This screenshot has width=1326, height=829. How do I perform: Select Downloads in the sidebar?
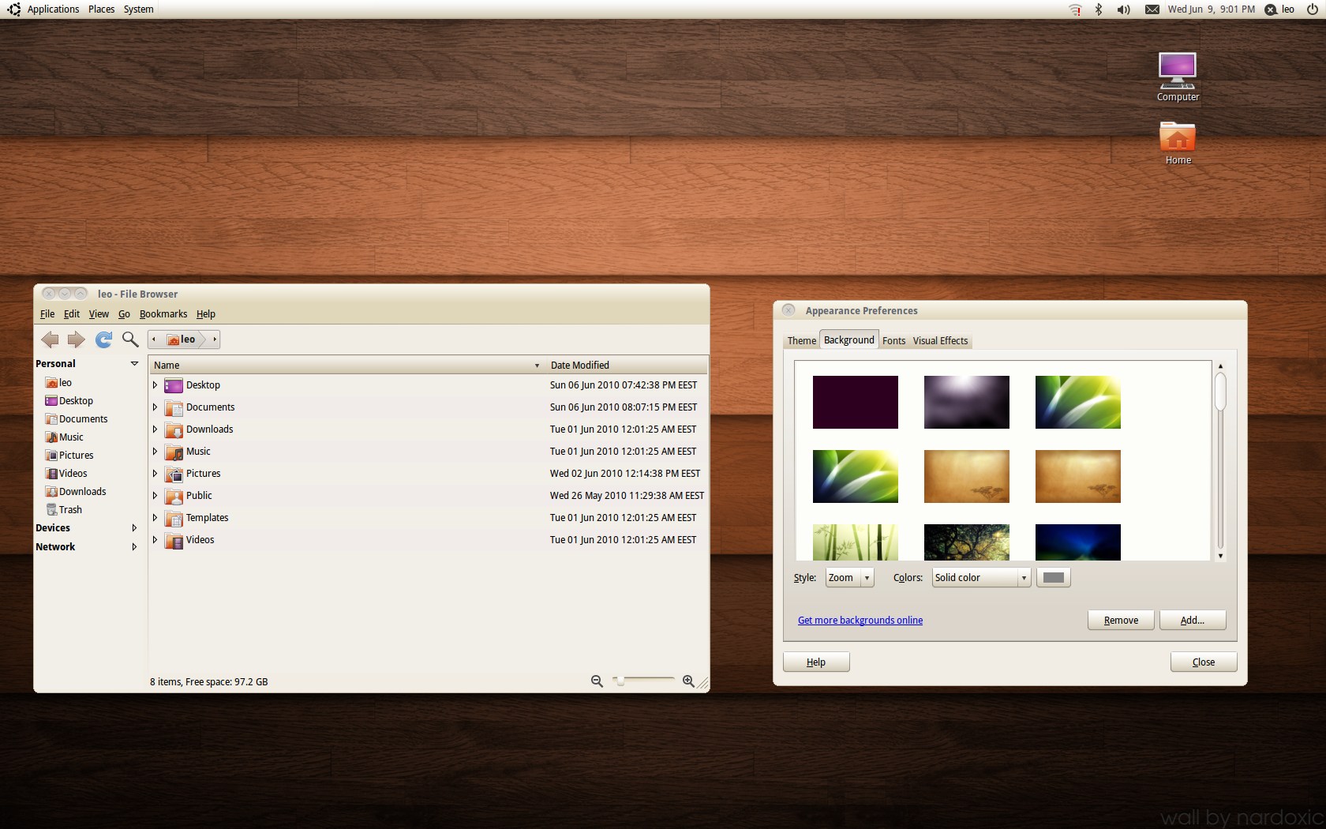pos(76,492)
